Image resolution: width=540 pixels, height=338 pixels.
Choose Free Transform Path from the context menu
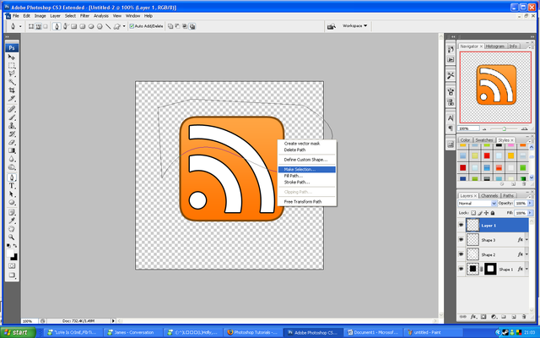pos(307,202)
